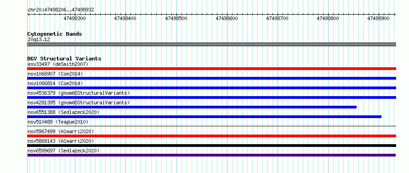The height and width of the screenshot is (173, 409).
Task: Click the DGV Structural Variants track title
Action: click(x=64, y=59)
